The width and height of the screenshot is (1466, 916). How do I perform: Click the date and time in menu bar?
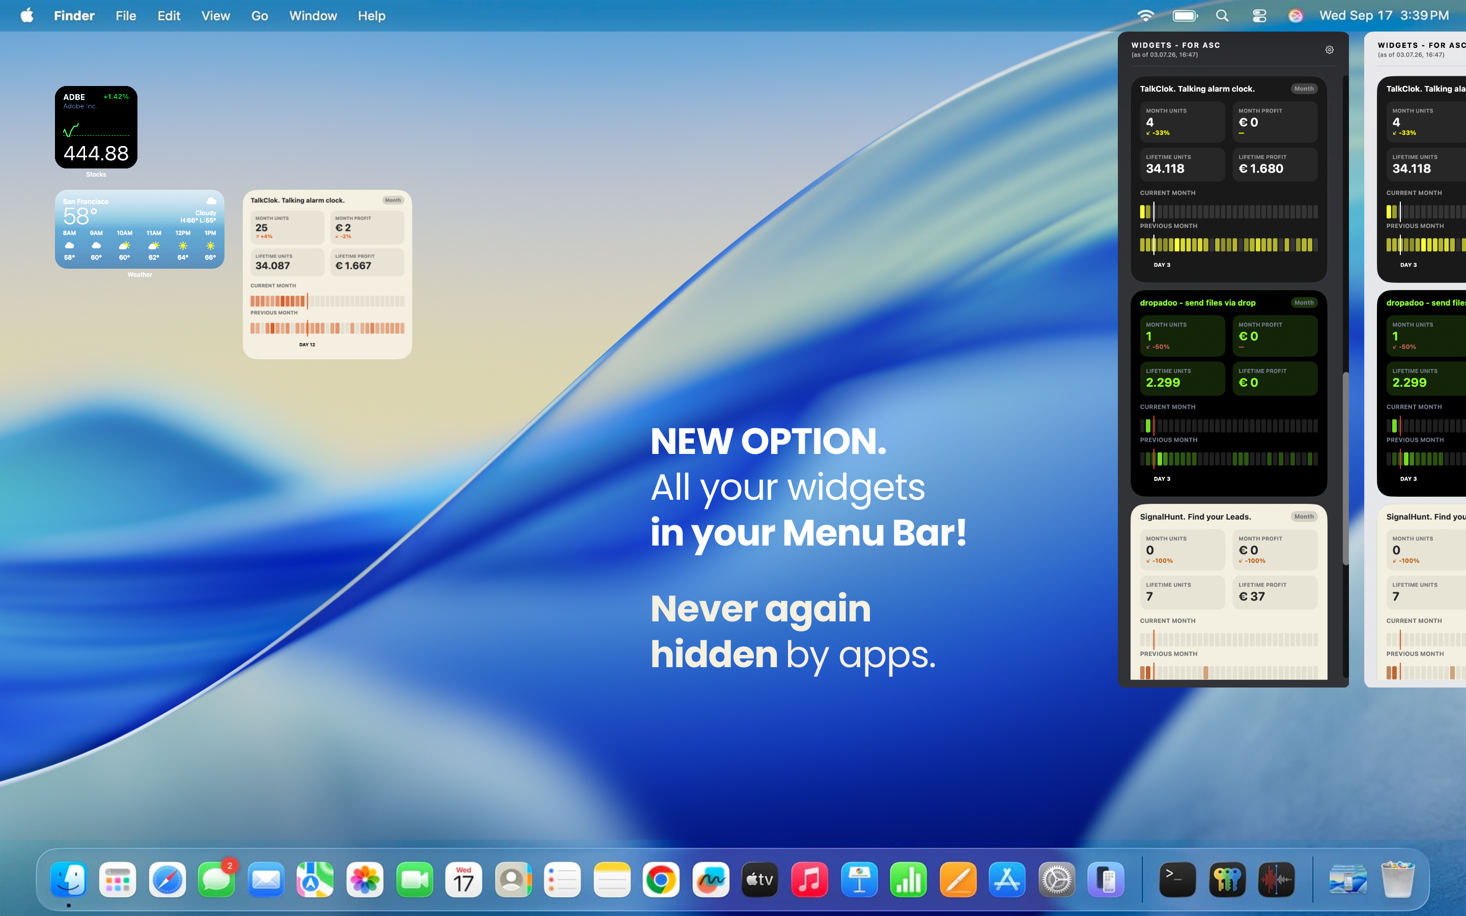pos(1384,16)
